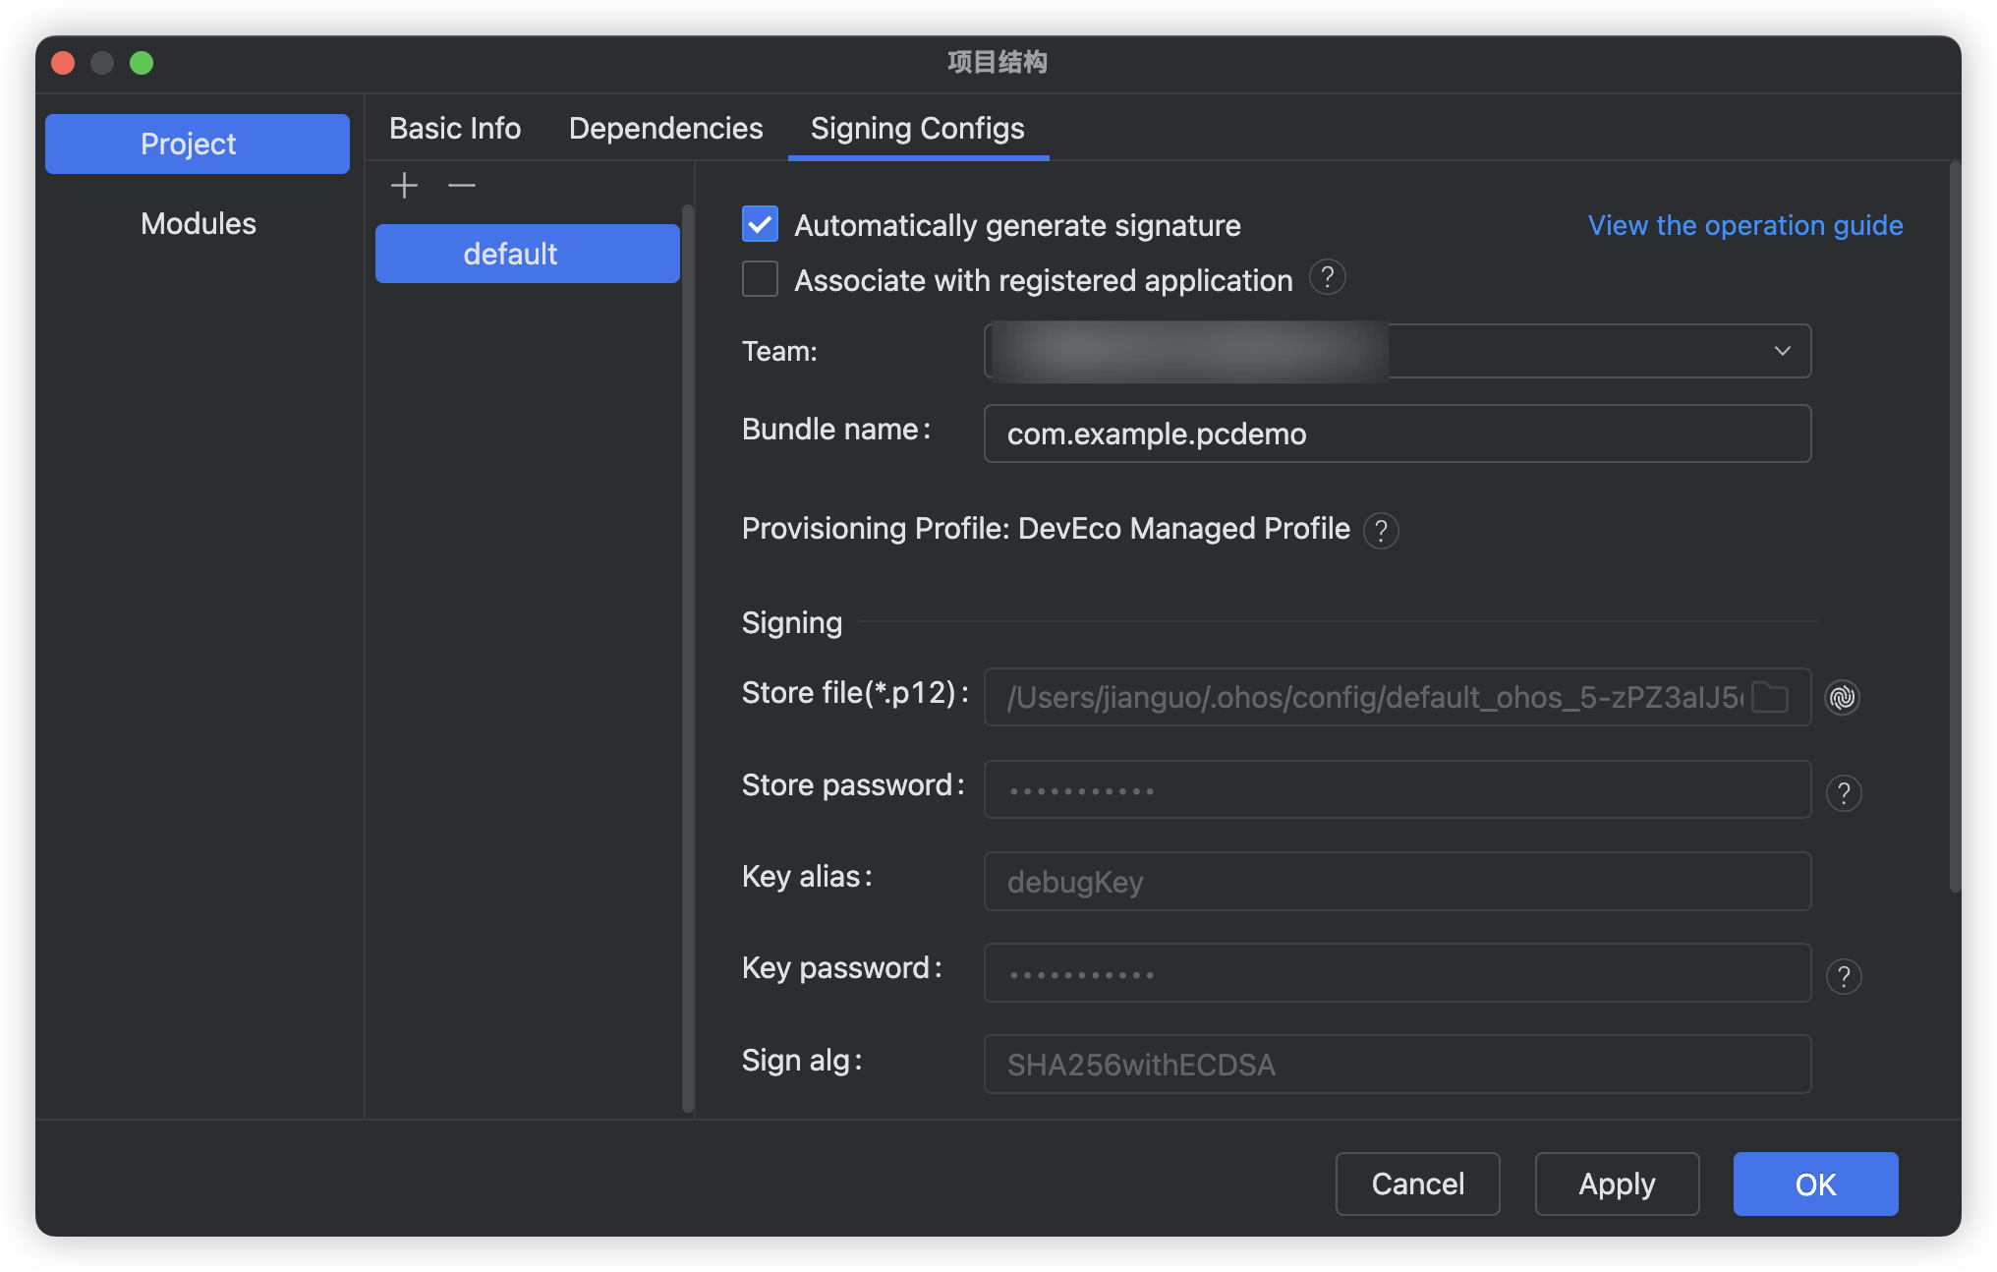Enable Associate with registered application checkbox

760,279
